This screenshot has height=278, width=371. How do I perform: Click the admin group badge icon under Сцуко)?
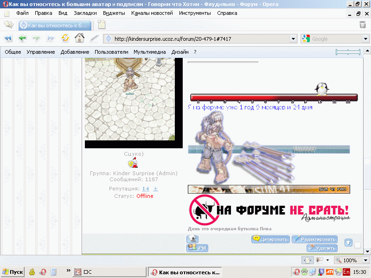tap(133, 163)
